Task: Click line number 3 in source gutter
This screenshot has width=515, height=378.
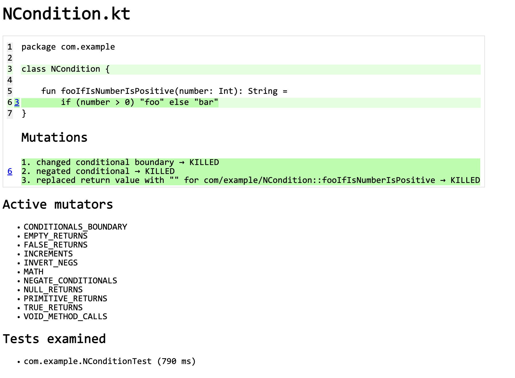Action: [x=10, y=69]
